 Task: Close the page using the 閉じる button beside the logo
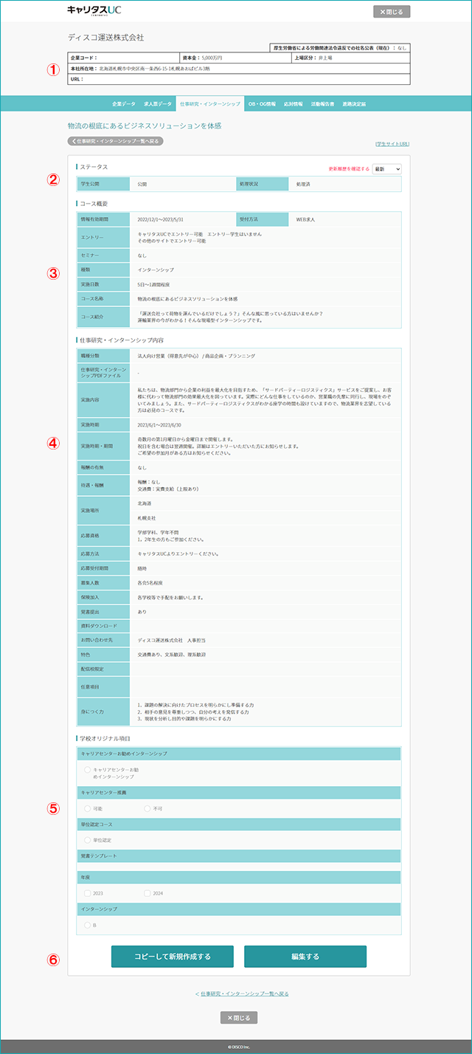point(392,12)
